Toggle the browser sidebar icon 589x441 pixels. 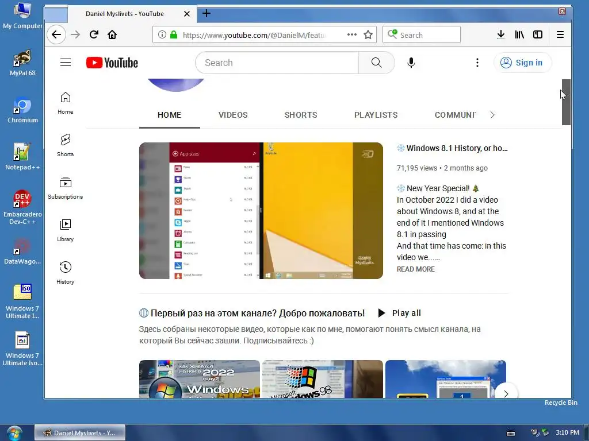coord(538,35)
